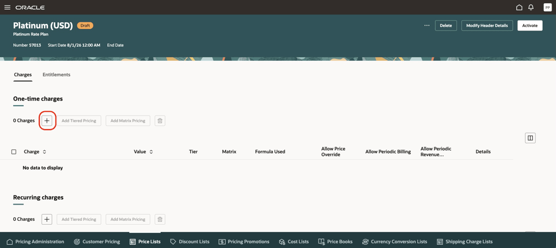The image size is (556, 248).
Task: Sort the Charge column
Action: (x=44, y=152)
